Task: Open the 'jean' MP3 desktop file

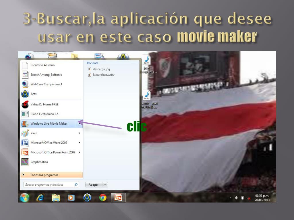Action: [147, 64]
